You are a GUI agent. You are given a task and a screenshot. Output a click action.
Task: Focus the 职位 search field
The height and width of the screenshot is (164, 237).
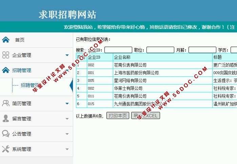[x=160, y=50]
